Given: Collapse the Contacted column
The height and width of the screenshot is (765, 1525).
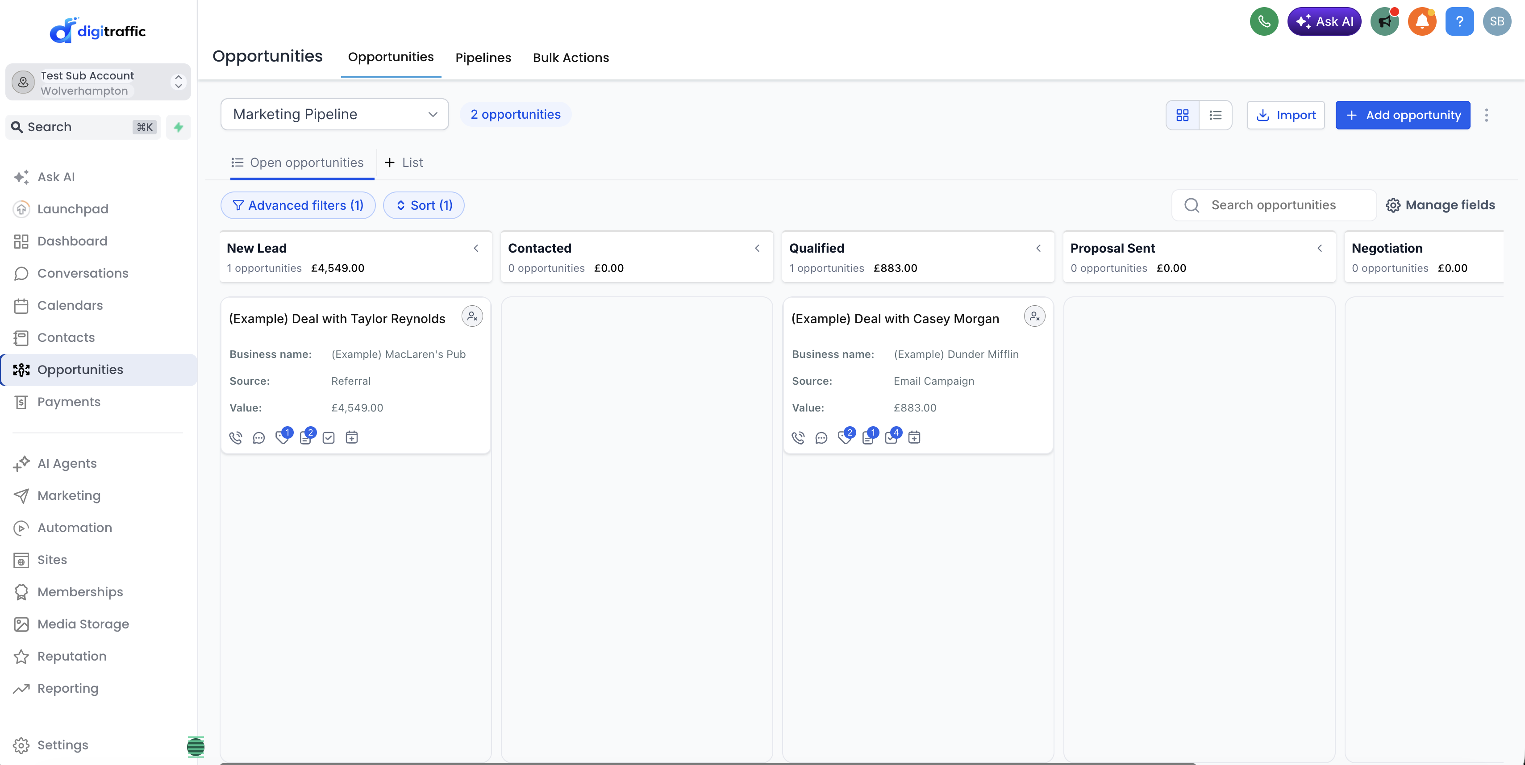Looking at the screenshot, I should (x=757, y=249).
